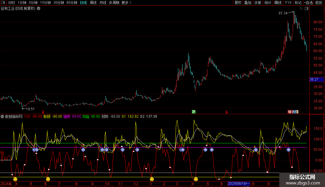Click the 150.0 indicator axis label
The height and width of the screenshot is (187, 325).
click(318, 129)
